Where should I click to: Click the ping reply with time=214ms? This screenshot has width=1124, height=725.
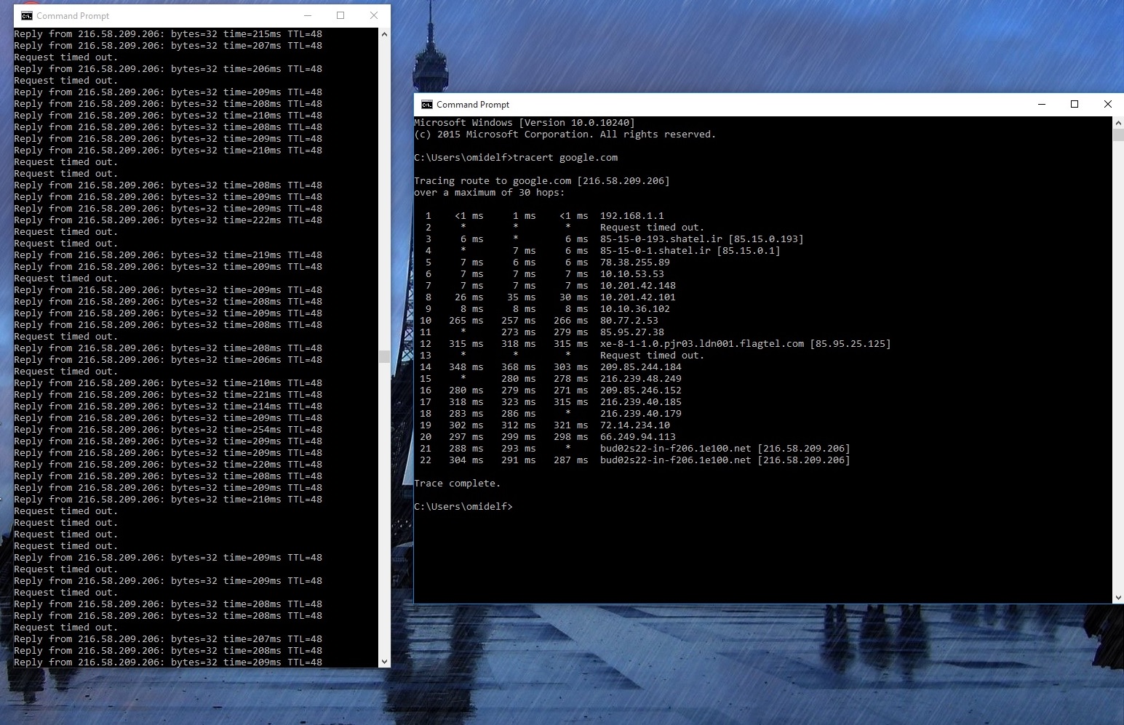168,406
